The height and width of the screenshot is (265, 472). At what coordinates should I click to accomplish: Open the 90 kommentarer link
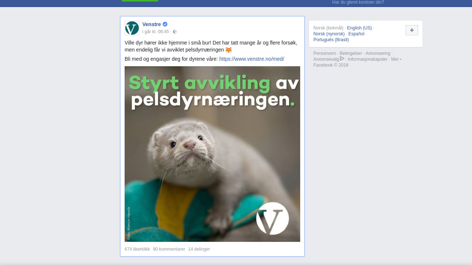(169, 249)
